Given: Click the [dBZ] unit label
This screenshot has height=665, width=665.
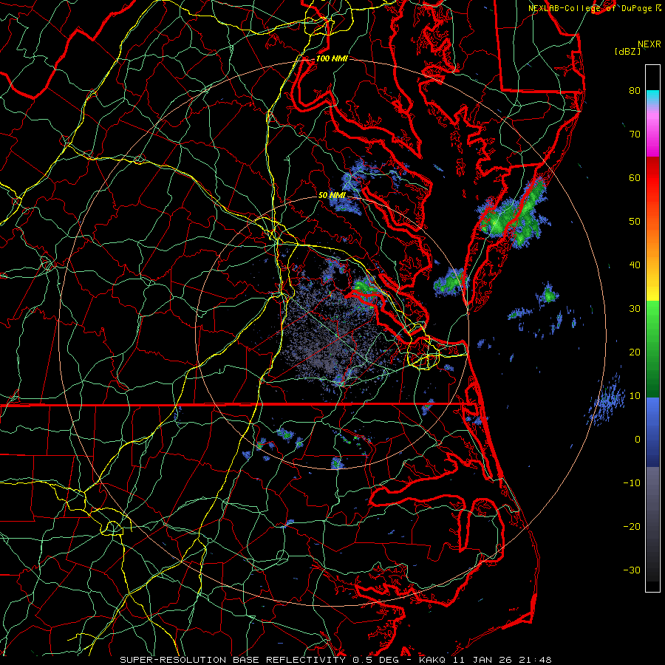Looking at the screenshot, I should point(627,52).
